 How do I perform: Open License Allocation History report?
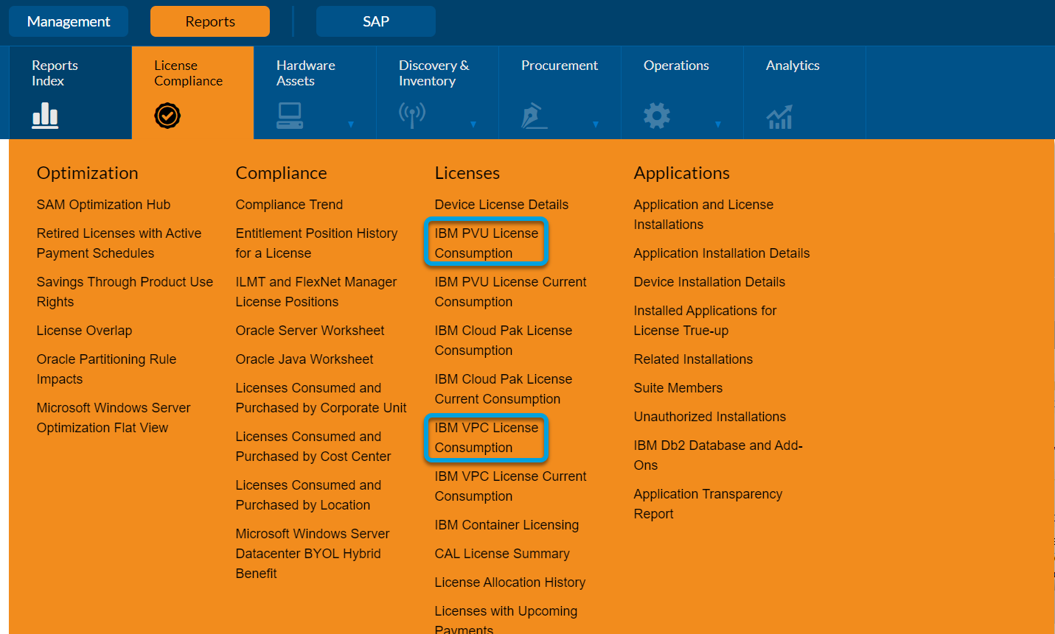(x=510, y=582)
